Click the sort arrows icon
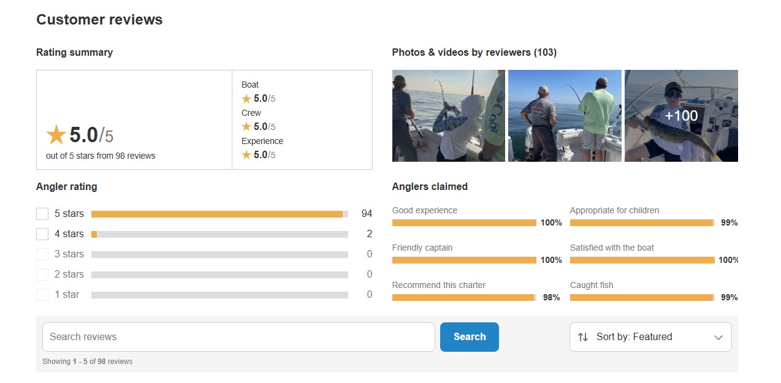781x383 pixels. [x=583, y=337]
